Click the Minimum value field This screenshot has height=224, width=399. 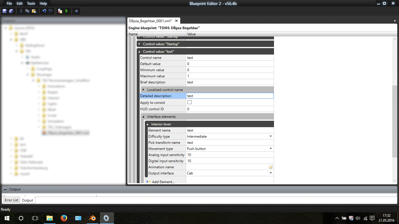(x=230, y=70)
